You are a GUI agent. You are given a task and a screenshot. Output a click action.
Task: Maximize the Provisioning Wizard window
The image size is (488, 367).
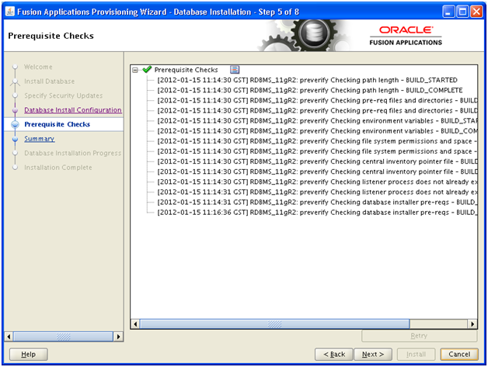pyautogui.click(x=462, y=12)
